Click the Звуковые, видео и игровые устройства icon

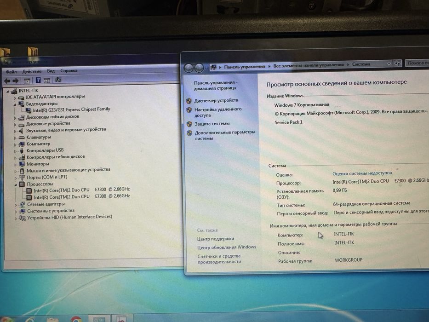pyautogui.click(x=21, y=131)
